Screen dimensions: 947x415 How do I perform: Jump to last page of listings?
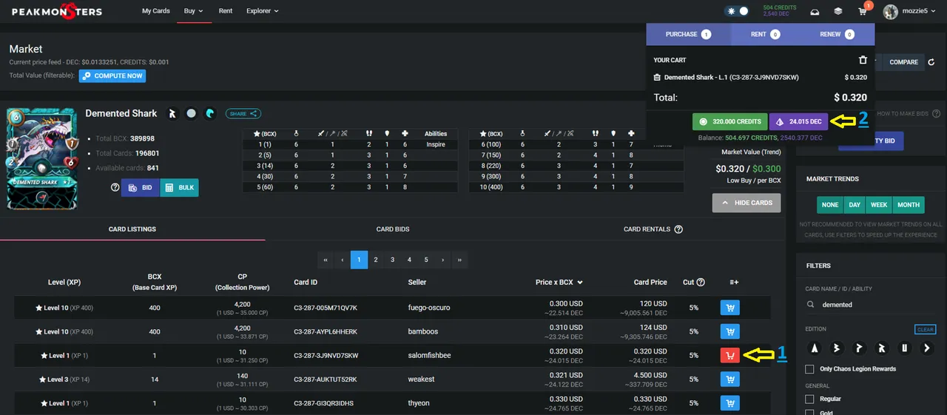pyautogui.click(x=459, y=260)
